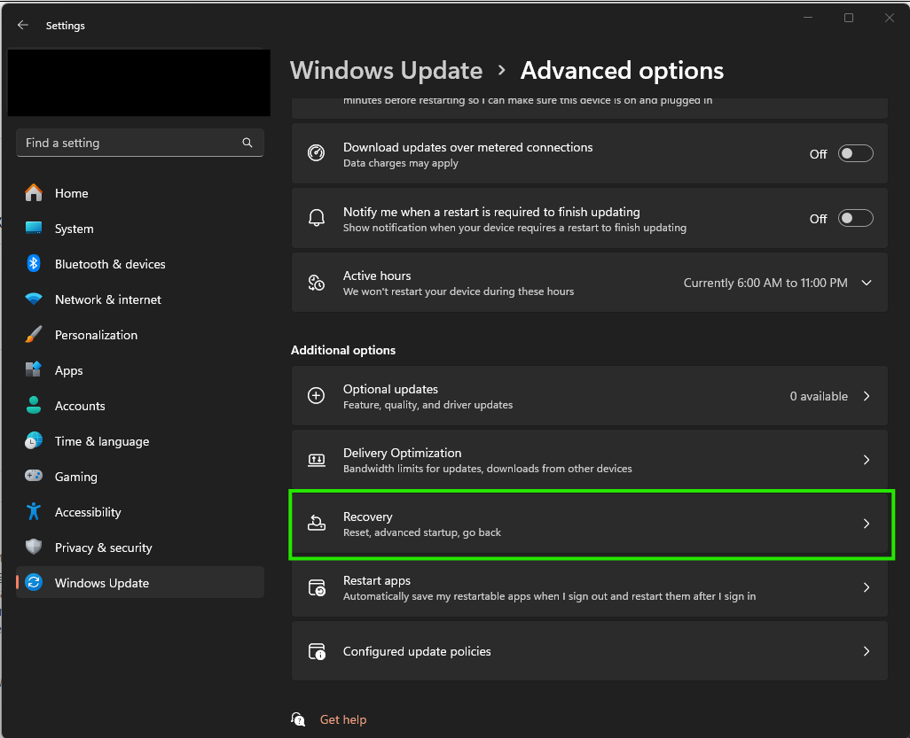Image resolution: width=910 pixels, height=738 pixels.
Task: Select Bluetooth & devices in sidebar
Action: click(x=140, y=264)
